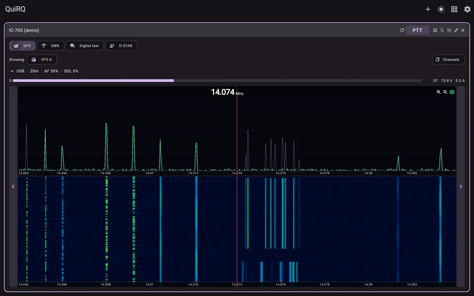Shift spectrum right with arrow
This screenshot has height=296, width=474.
point(461,186)
